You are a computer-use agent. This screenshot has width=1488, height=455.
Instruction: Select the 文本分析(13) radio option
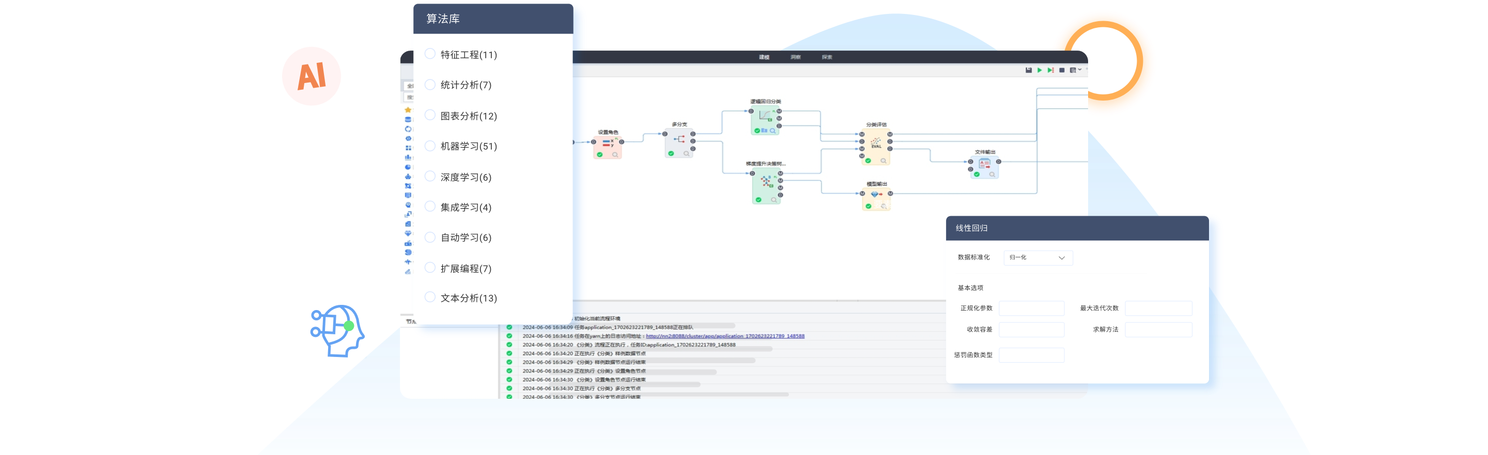tap(430, 297)
